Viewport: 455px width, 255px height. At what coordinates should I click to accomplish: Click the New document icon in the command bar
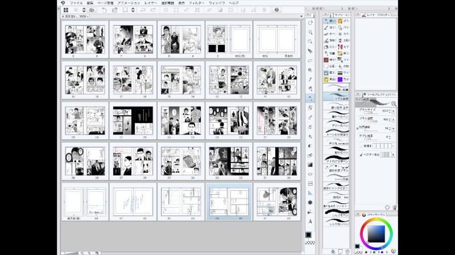(x=104, y=10)
